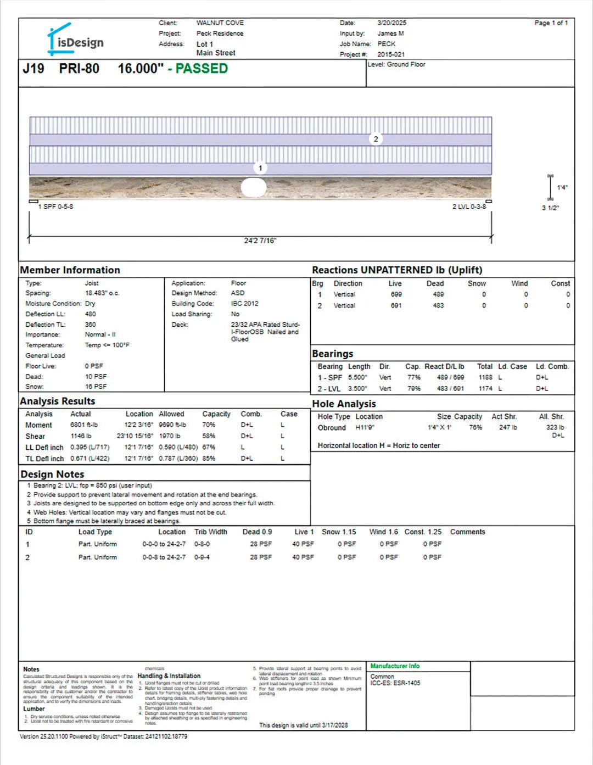The width and height of the screenshot is (593, 765).
Task: Click the I-joist cross-section symbol
Action: click(x=550, y=188)
